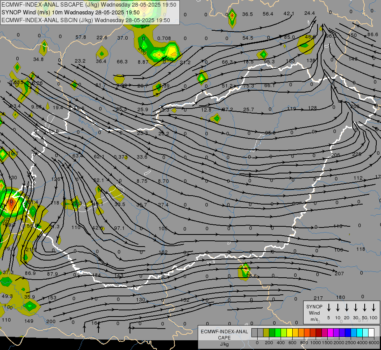381x350 pixels.
Task: Click the '300' contour label on yellow blob
Action: (x=168, y=59)
